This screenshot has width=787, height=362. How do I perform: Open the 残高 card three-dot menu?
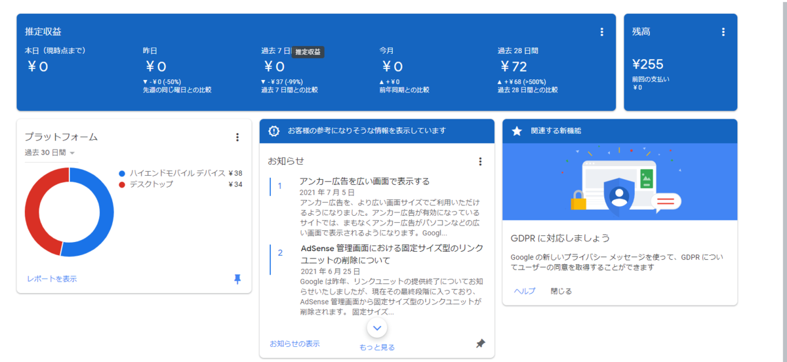[723, 31]
